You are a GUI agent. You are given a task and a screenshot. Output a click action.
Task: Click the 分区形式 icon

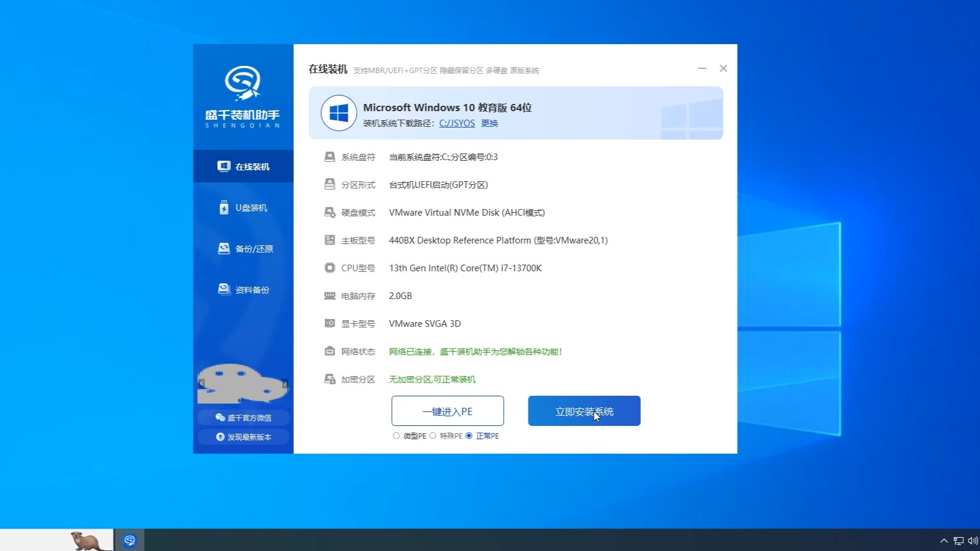point(329,185)
